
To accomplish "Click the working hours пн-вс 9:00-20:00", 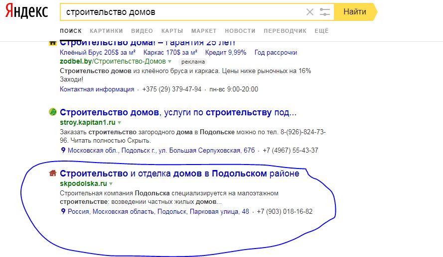I will (234, 89).
